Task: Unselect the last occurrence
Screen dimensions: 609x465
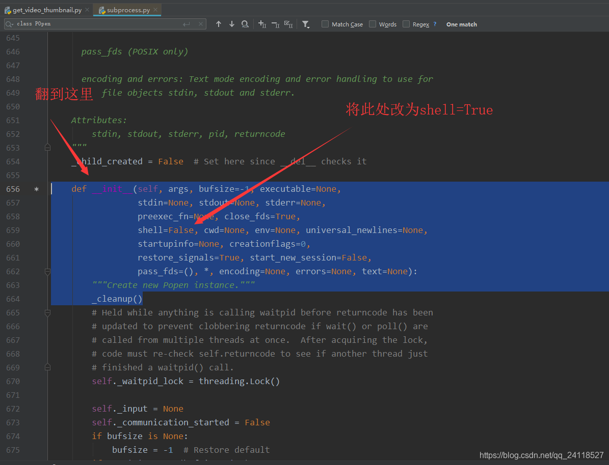Action: coord(275,24)
